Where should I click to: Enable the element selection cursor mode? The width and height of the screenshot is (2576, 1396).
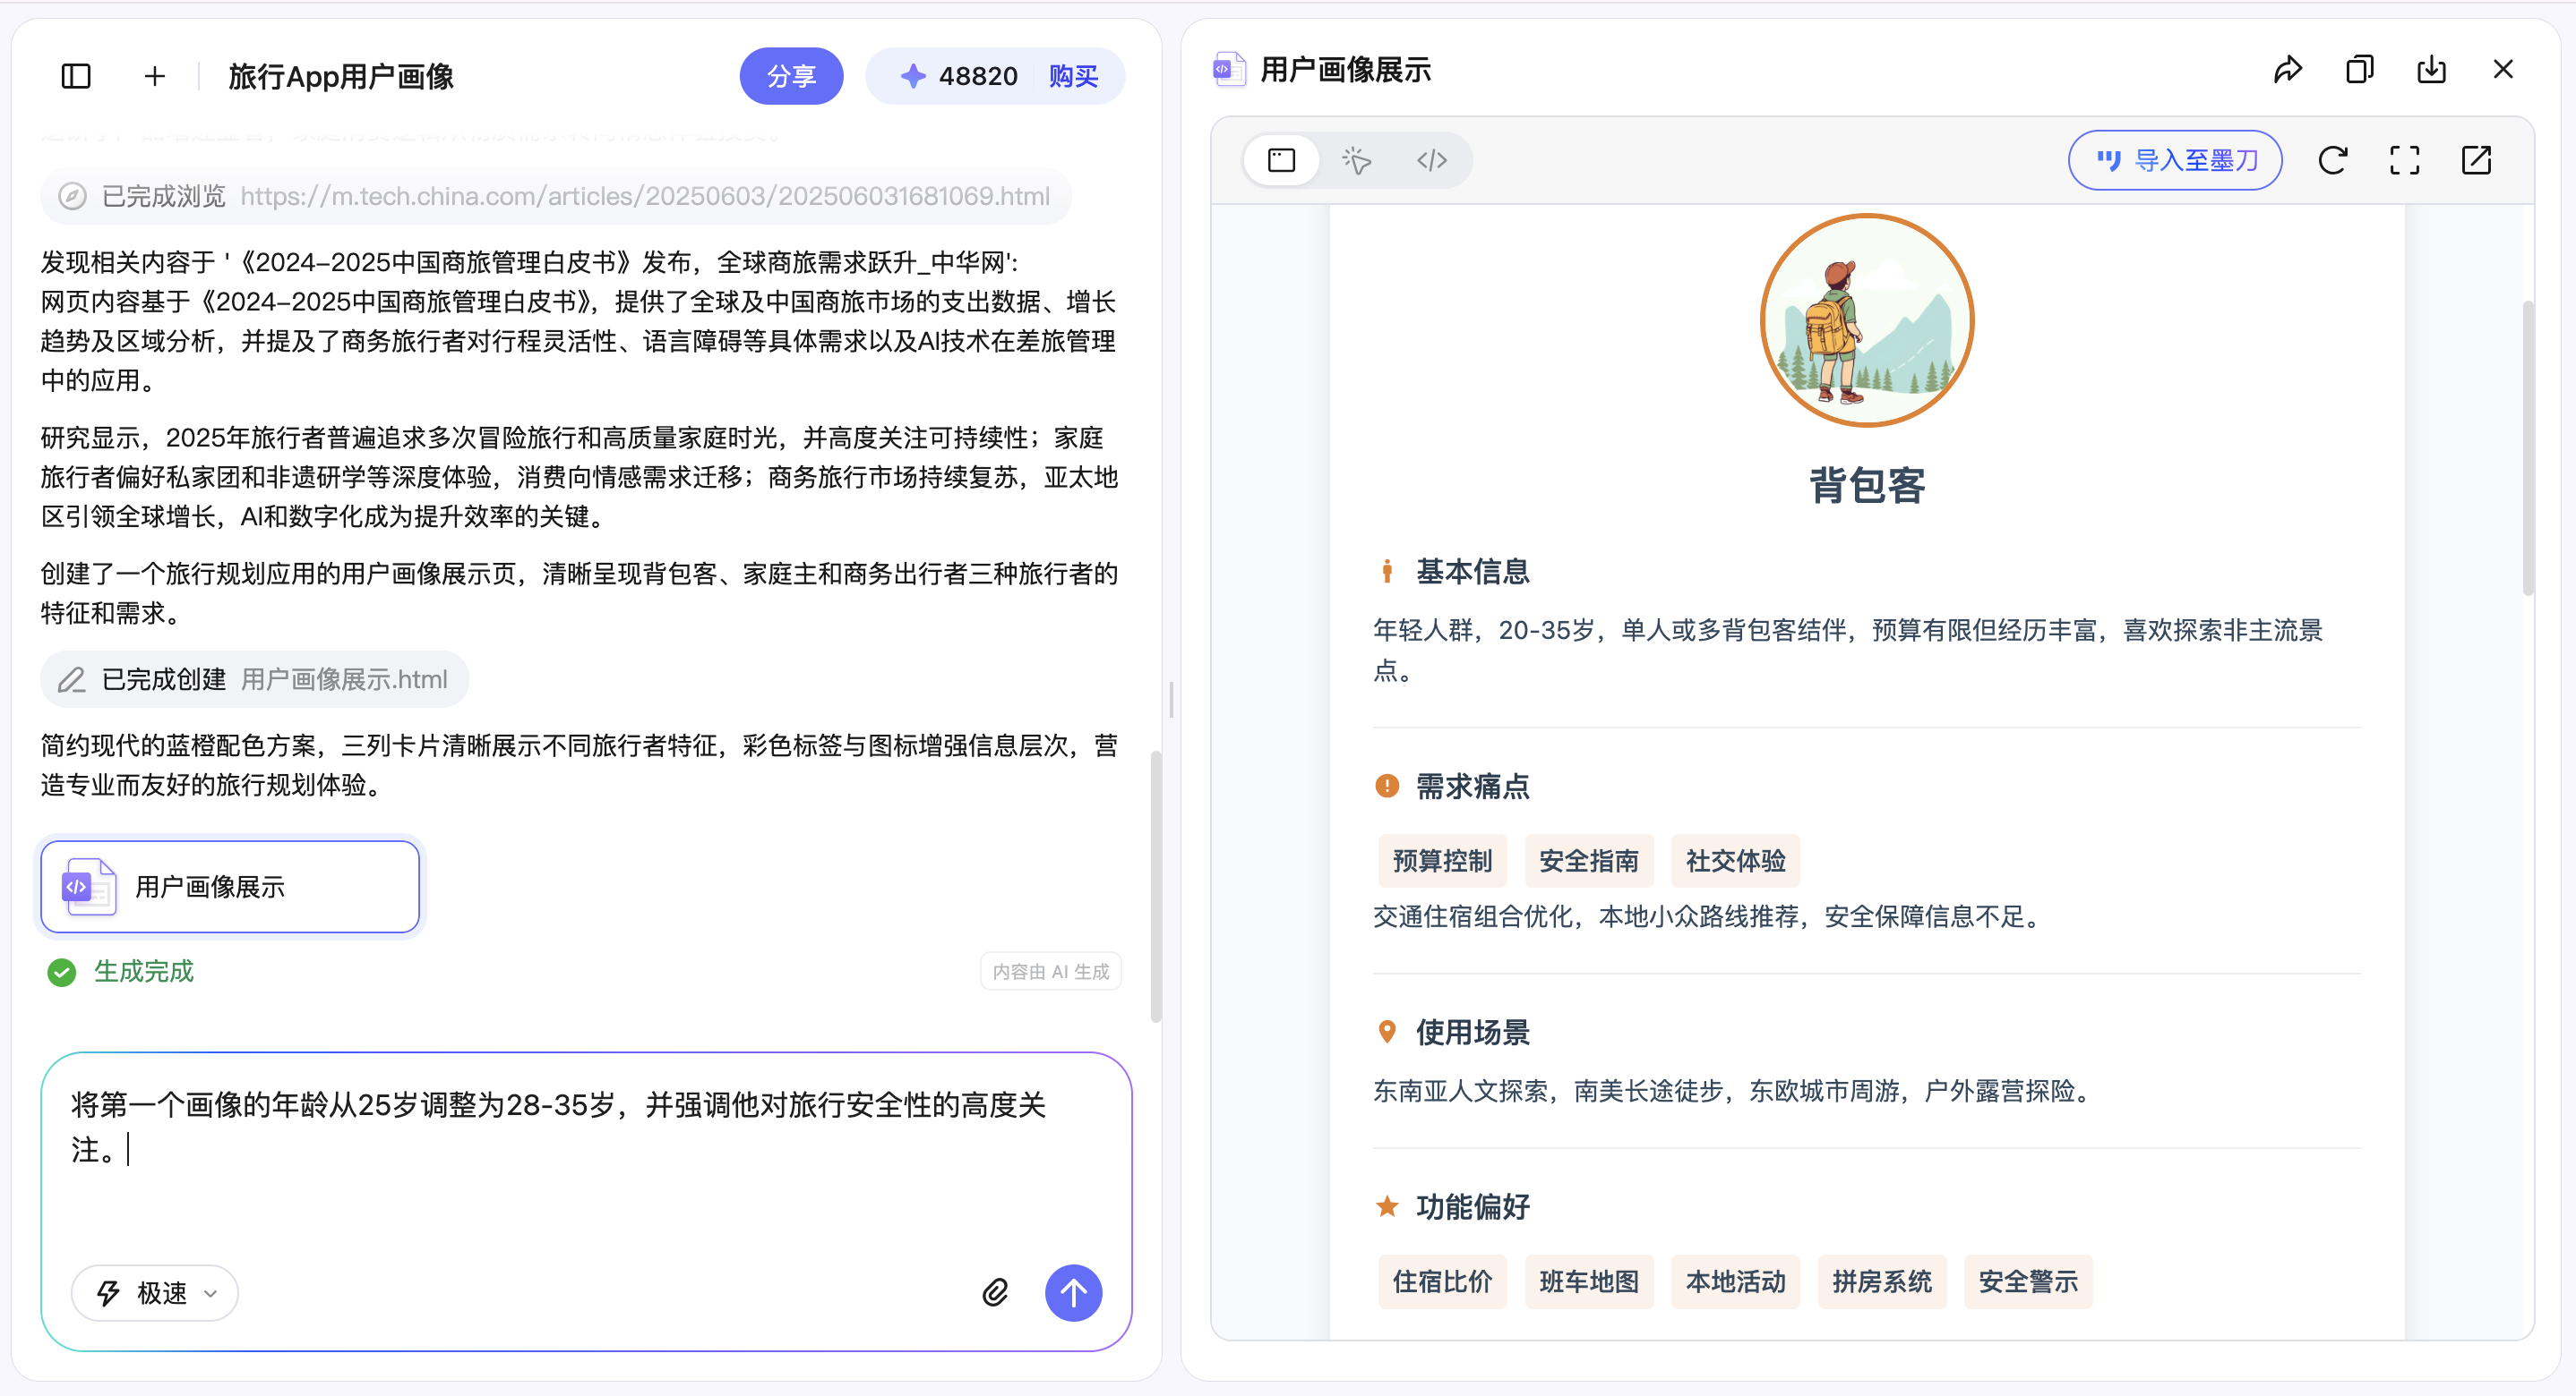click(x=1356, y=160)
